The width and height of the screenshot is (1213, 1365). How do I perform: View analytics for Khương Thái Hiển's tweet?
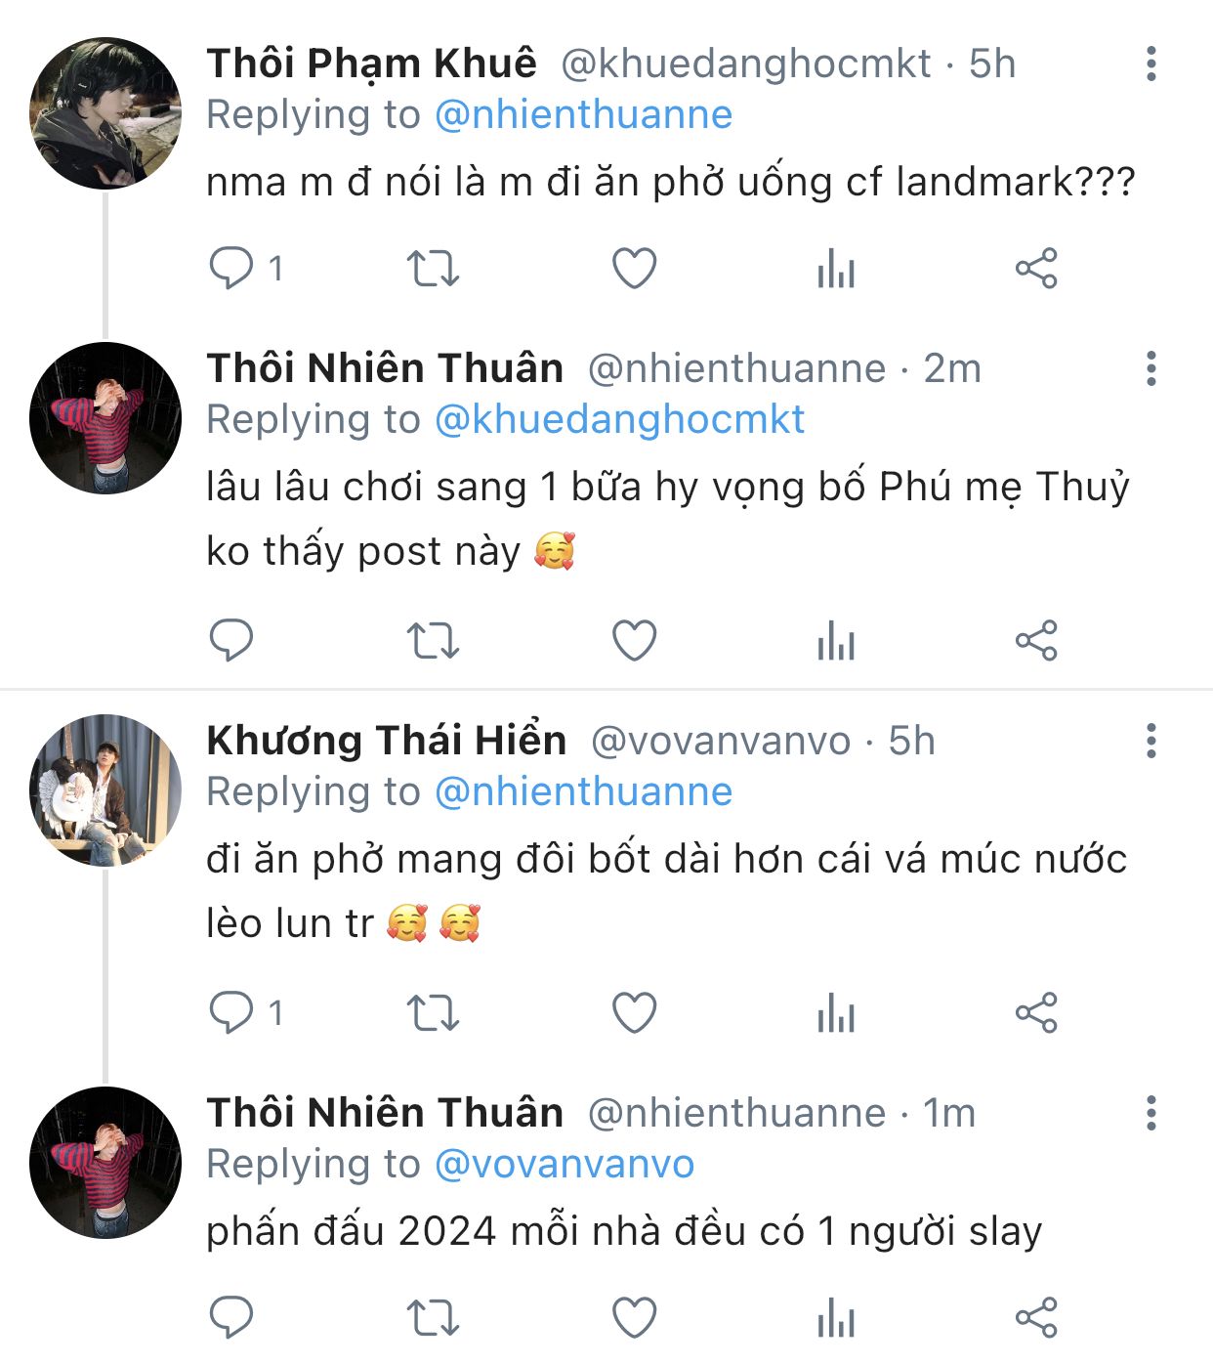[x=836, y=1012]
